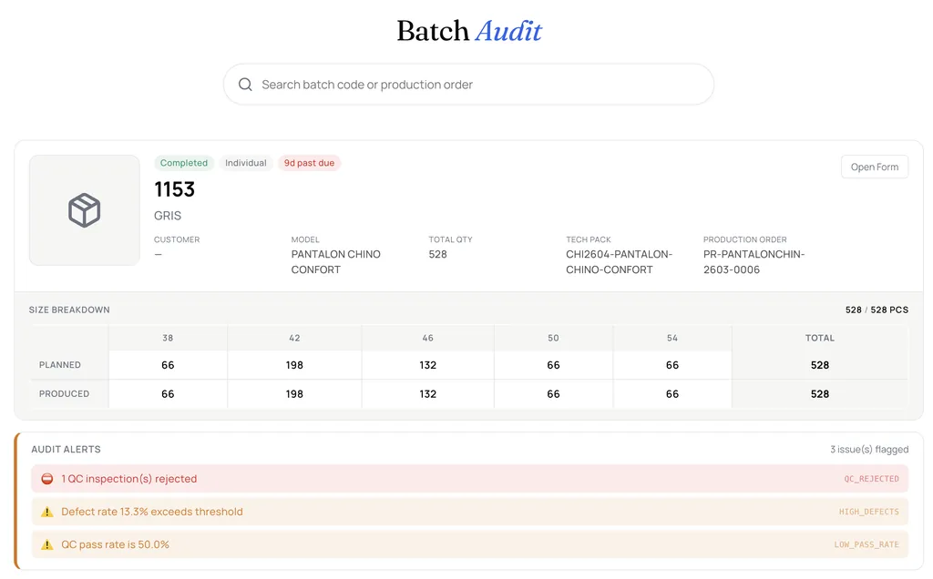This screenshot has width=933, height=579.
Task: Click the Total Qty value 528
Action: pos(437,254)
